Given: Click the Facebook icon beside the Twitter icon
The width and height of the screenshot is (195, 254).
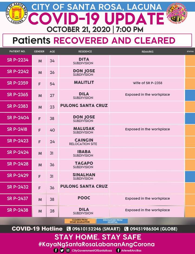Looking at the screenshot, I should click(x=56, y=250).
